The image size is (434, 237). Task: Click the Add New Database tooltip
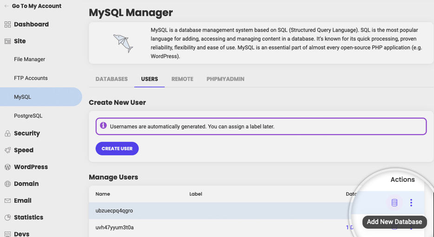point(395,222)
